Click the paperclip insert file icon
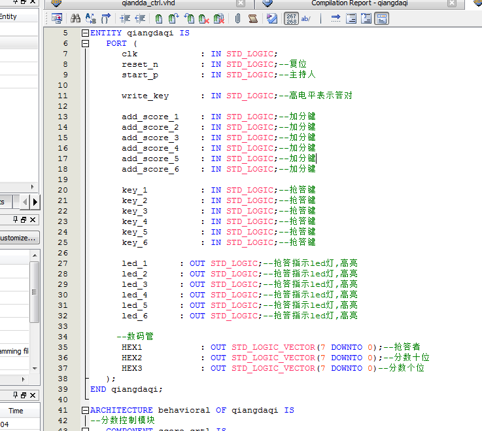This screenshot has height=431, width=482. (237, 19)
